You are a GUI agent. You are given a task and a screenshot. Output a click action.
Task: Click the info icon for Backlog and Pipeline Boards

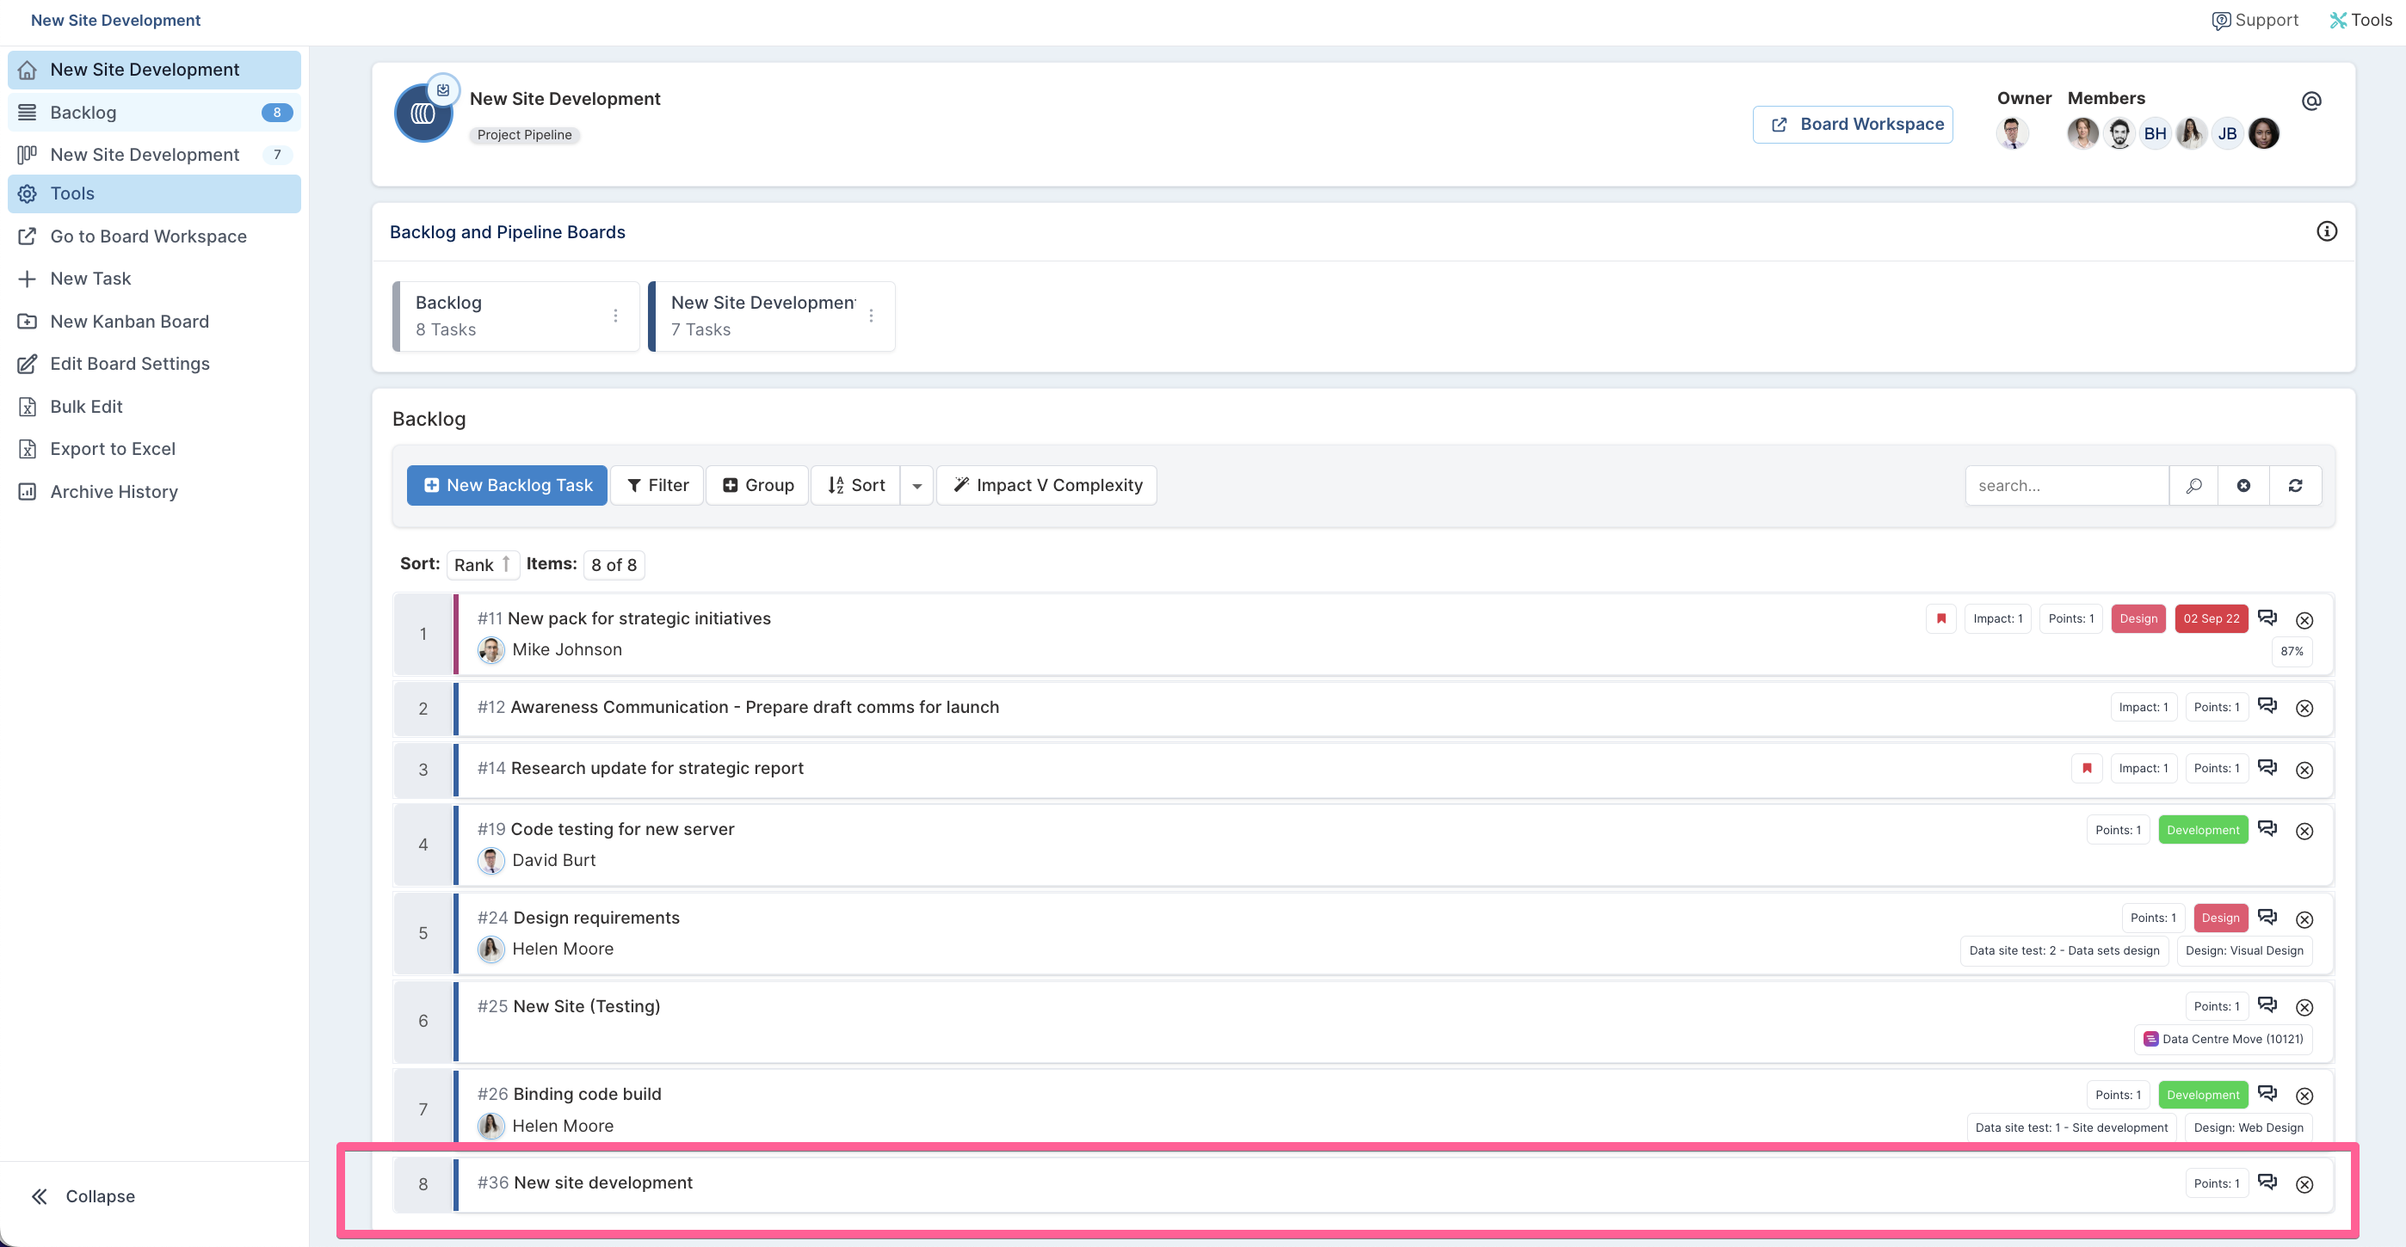(2326, 231)
